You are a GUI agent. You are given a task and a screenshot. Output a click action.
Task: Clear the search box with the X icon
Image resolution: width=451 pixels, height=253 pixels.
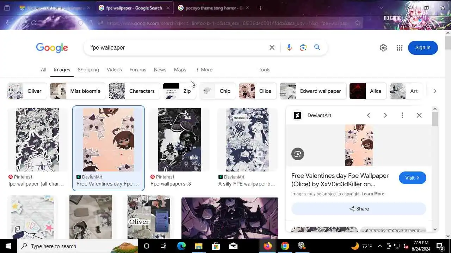point(272,47)
